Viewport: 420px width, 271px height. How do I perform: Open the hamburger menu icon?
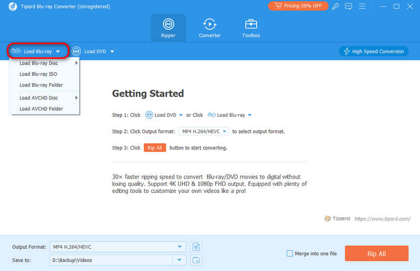pyautogui.click(x=362, y=6)
